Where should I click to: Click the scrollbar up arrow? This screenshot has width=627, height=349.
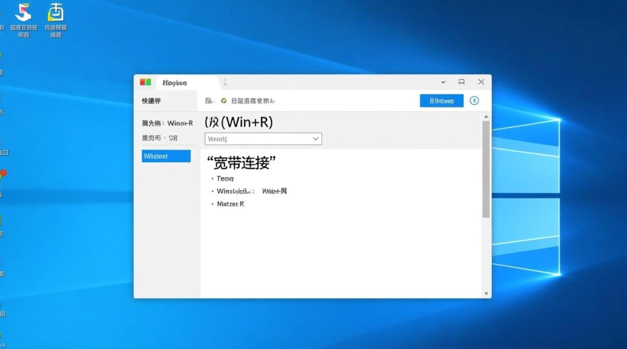pyautogui.click(x=487, y=116)
